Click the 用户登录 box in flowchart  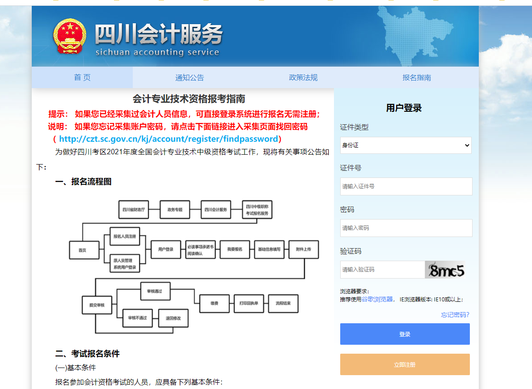click(x=162, y=249)
